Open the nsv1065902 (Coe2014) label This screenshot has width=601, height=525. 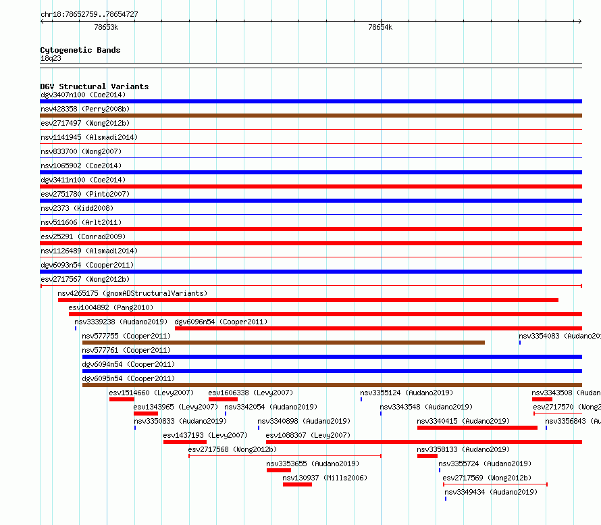81,166
